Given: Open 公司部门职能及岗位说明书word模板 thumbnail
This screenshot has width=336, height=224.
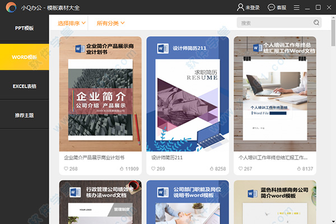Looking at the screenshot, I should (188, 202).
